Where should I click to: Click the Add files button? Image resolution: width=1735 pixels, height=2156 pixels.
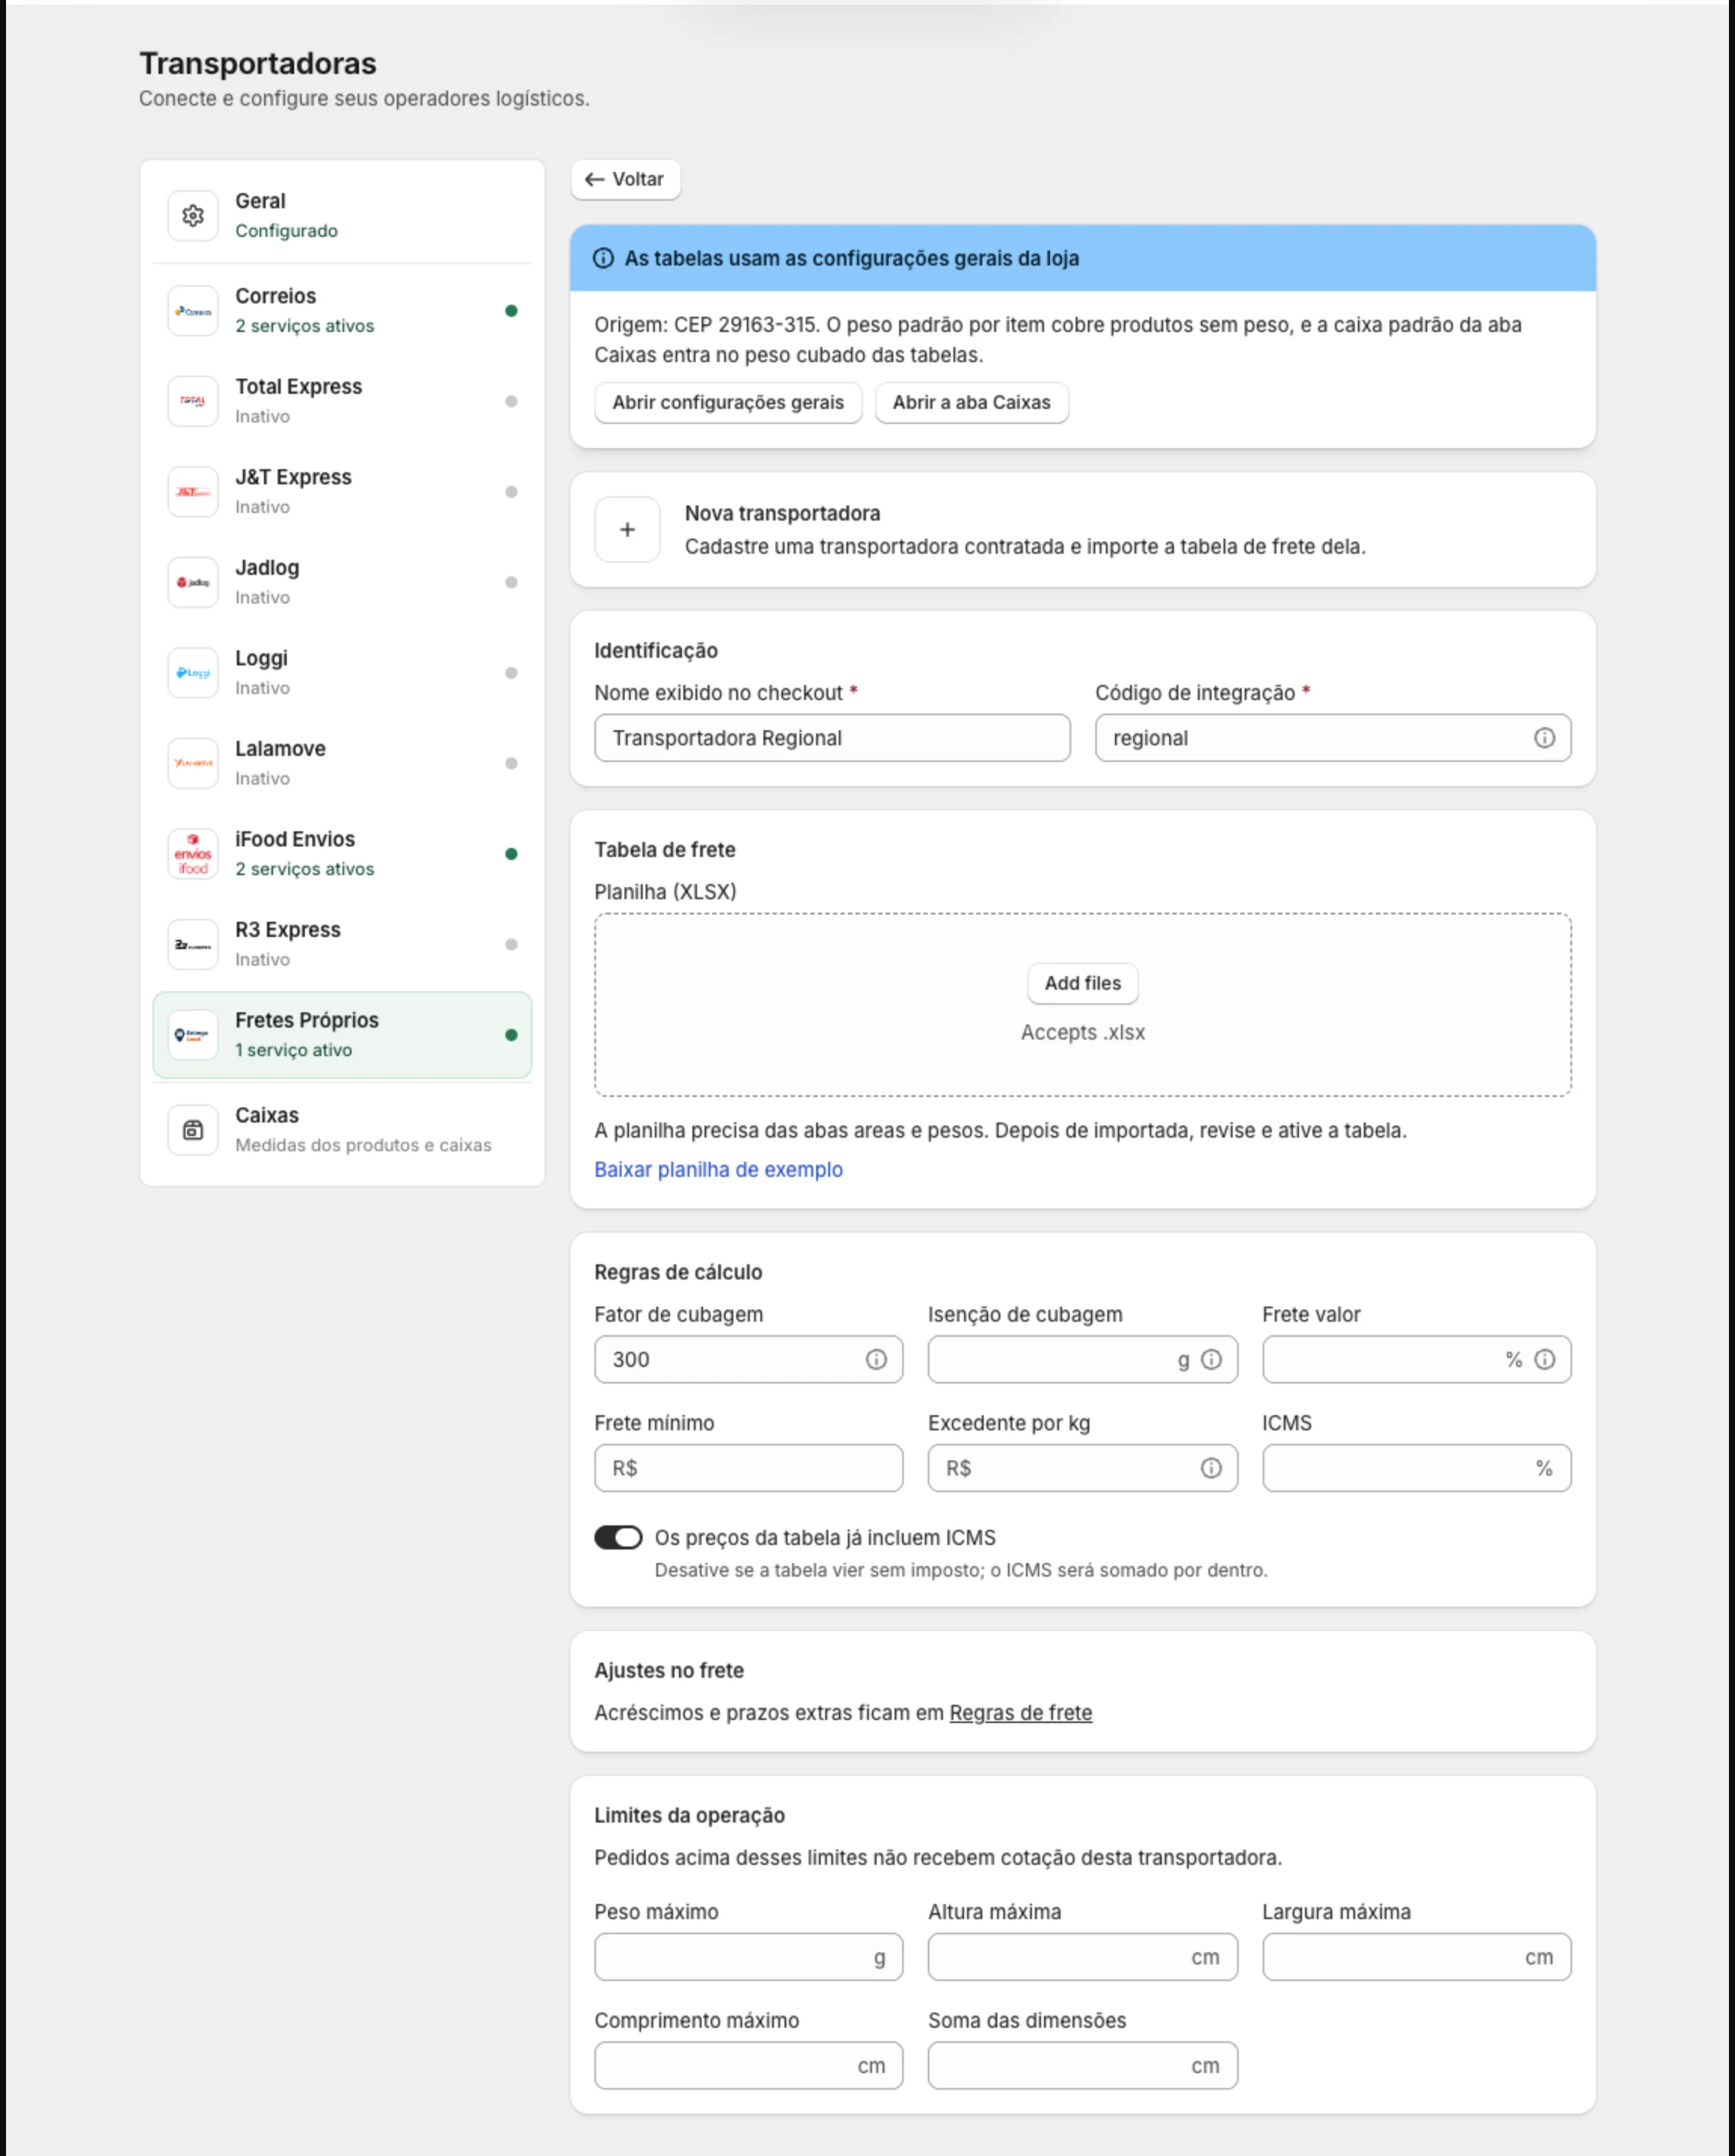(x=1083, y=984)
